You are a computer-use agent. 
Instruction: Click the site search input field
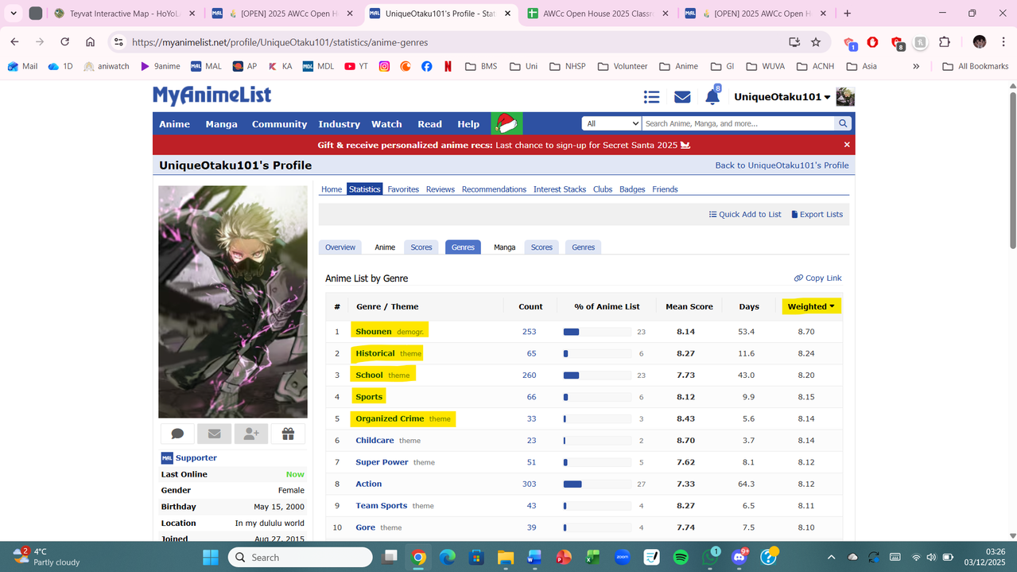click(738, 123)
